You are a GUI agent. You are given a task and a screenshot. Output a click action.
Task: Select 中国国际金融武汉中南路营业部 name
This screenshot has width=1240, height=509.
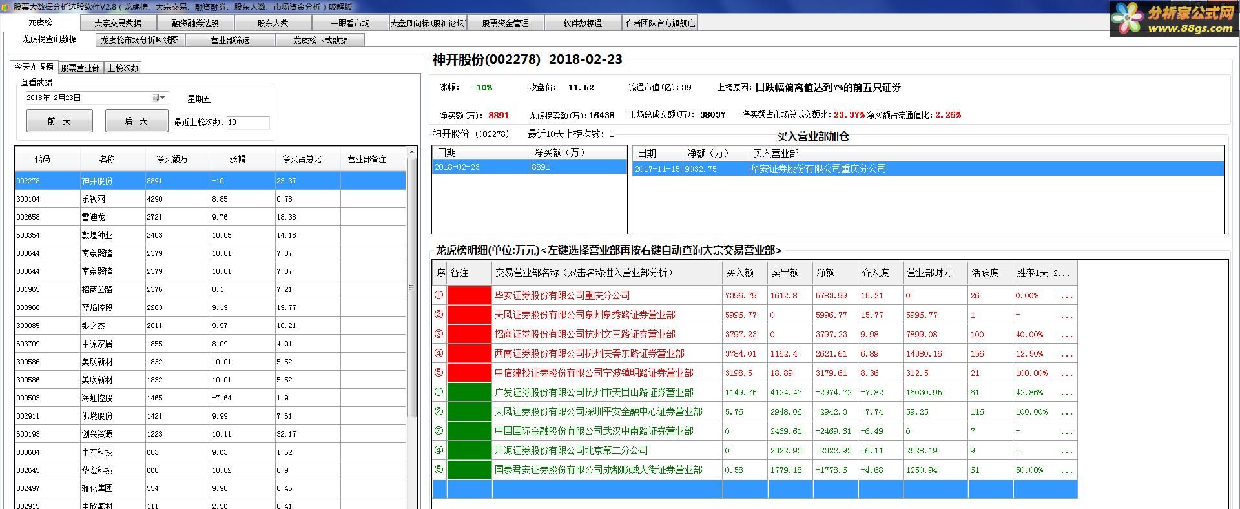(x=594, y=431)
